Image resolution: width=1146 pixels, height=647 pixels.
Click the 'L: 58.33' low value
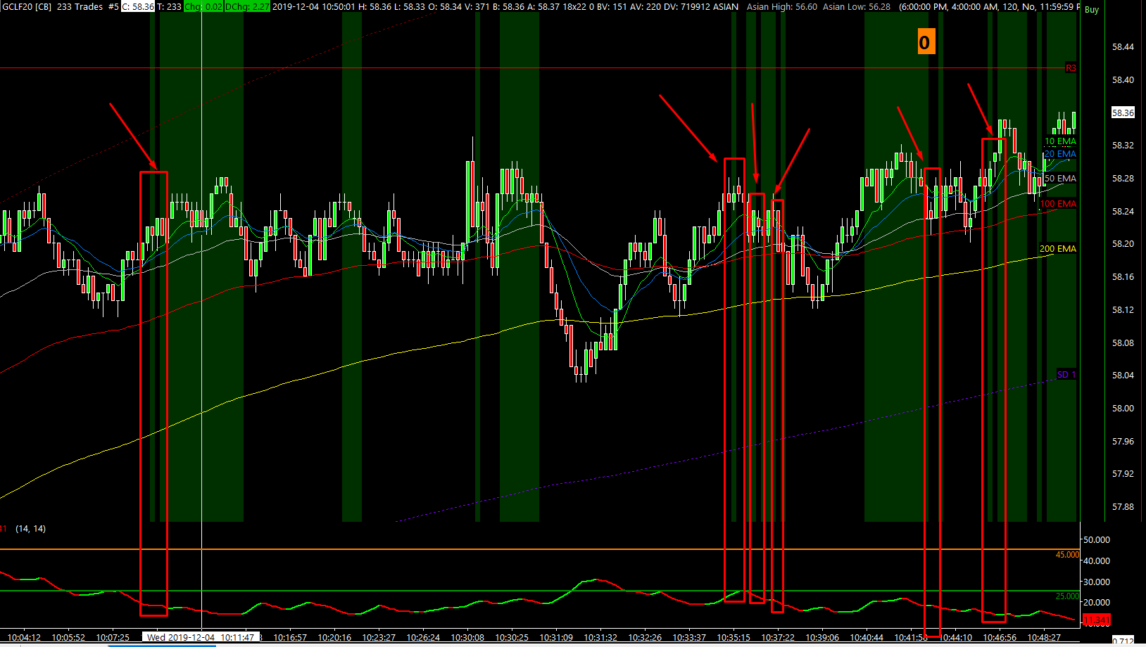point(410,6)
